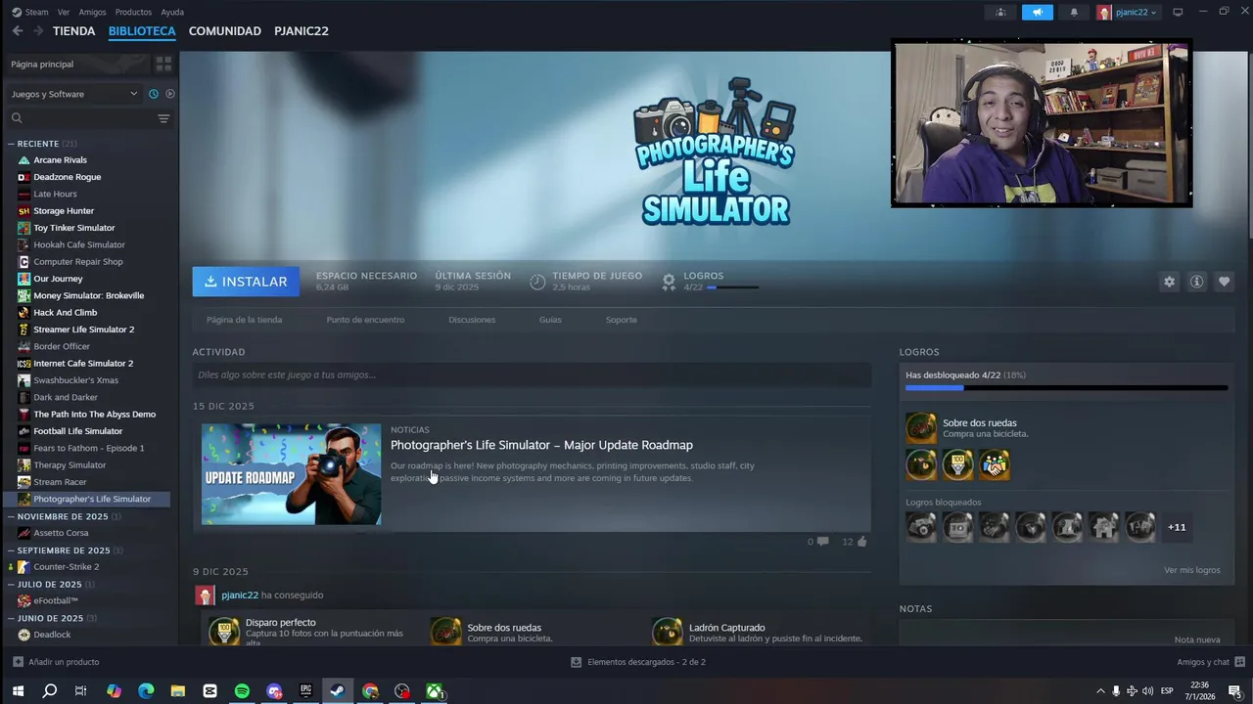Click the achievements progress bar in the LOGROS panel
Viewport: 1253px width, 704px height.
click(1066, 388)
